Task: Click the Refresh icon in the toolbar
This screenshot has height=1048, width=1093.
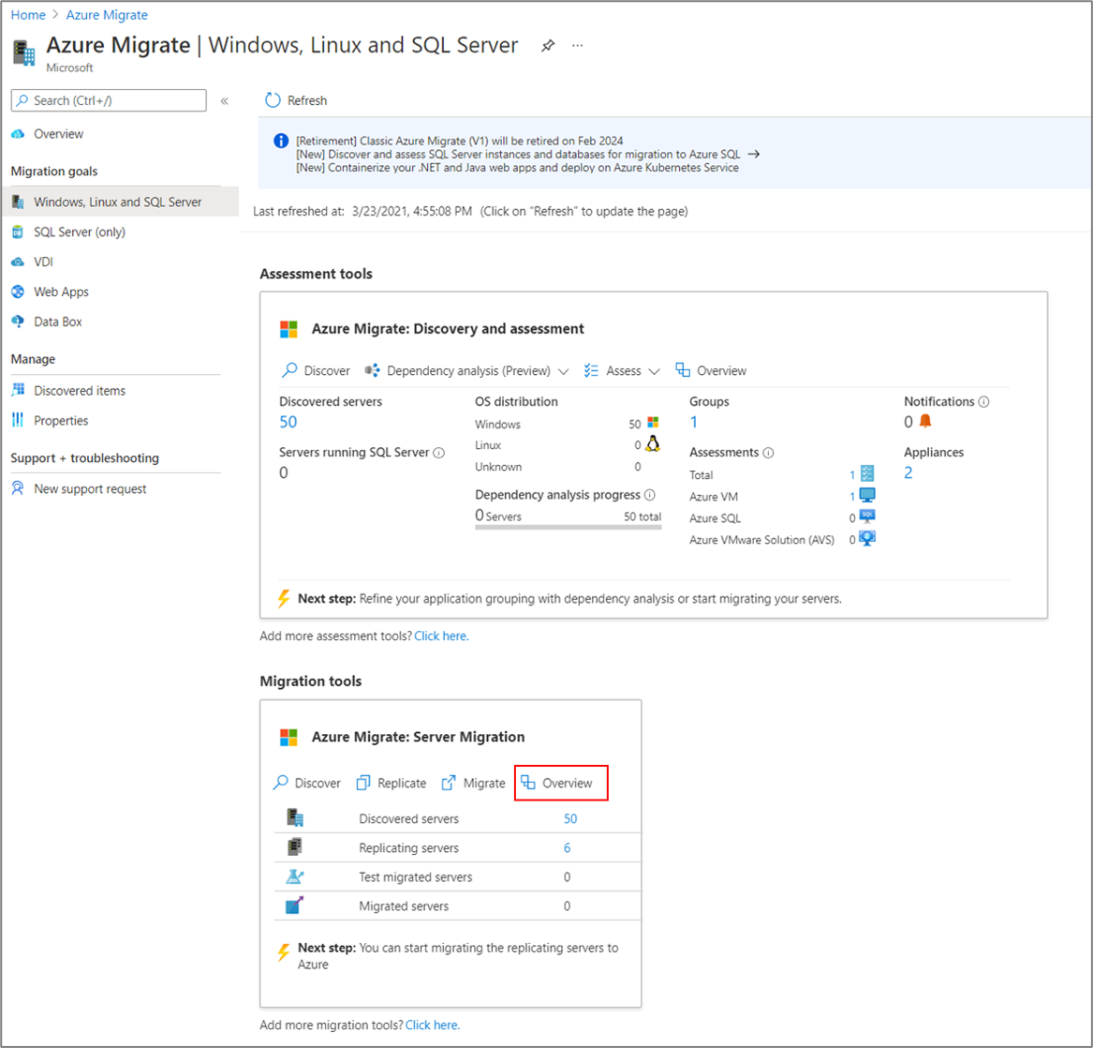Action: 273,100
